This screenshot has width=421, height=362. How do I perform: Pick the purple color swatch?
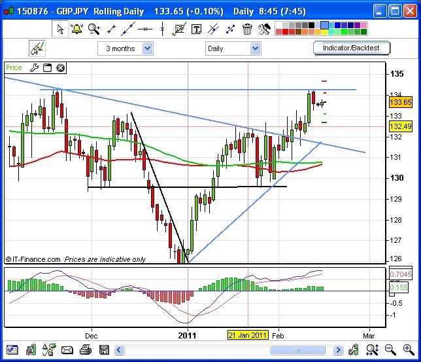(357, 26)
